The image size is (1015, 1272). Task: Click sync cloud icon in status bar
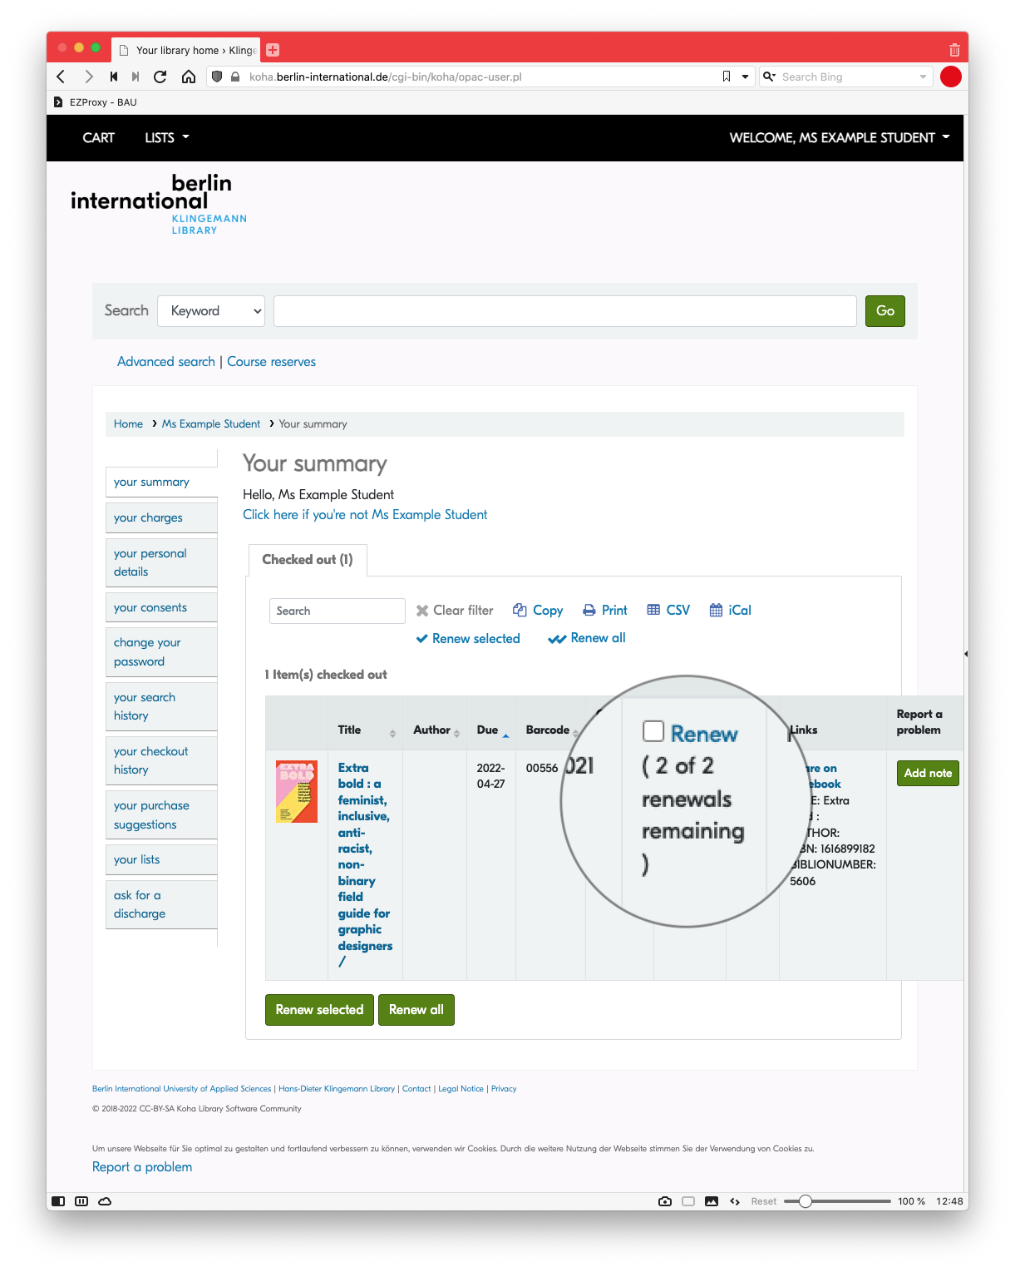pos(105,1201)
